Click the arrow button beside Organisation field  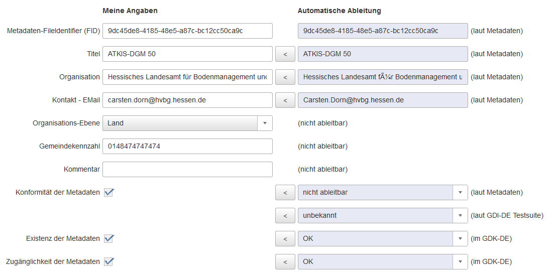point(285,77)
